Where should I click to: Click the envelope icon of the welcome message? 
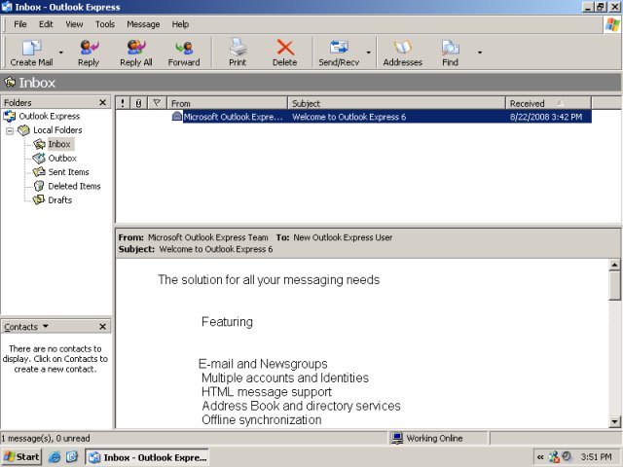(177, 117)
